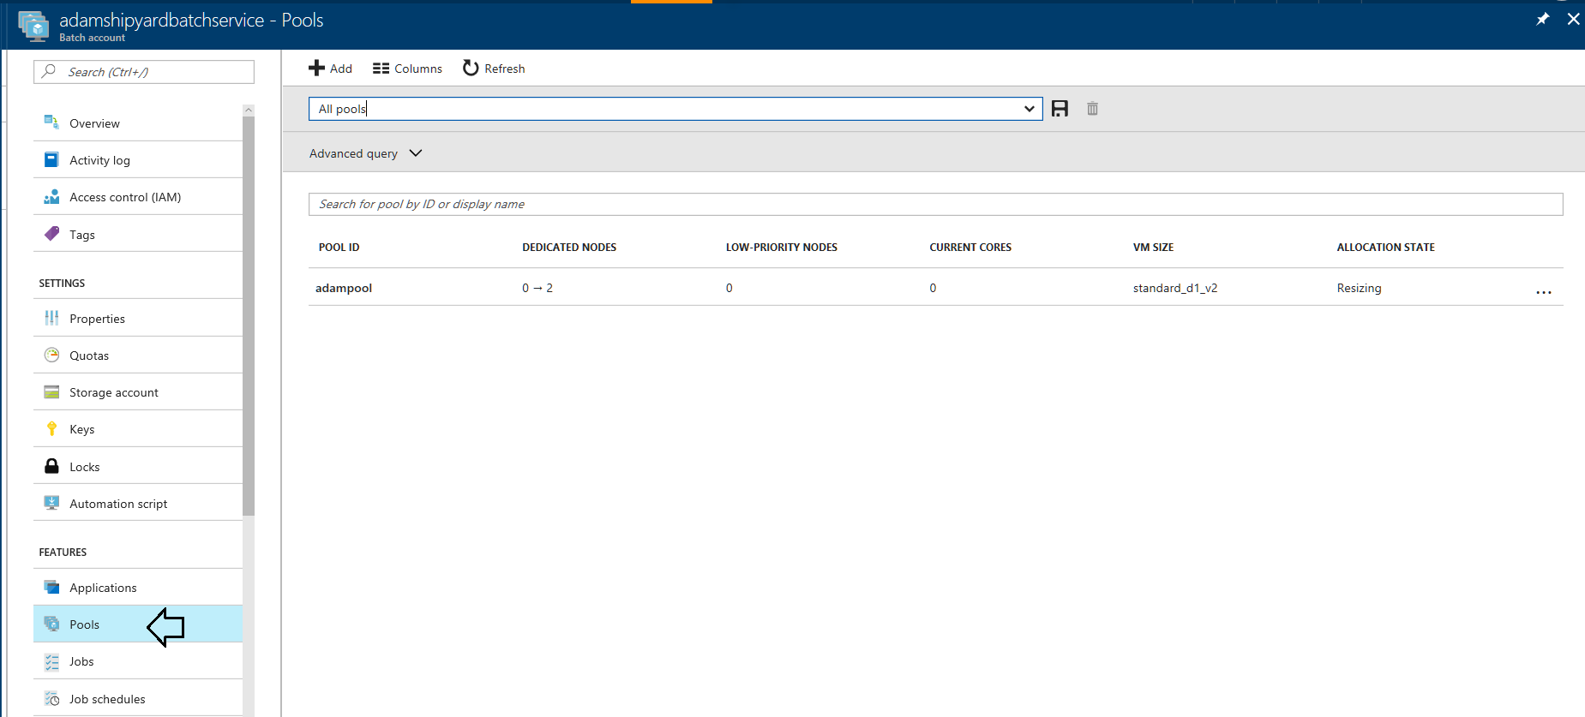Select the standard_d1_v2 VM size cell
Screen dimensions: 1585x717
point(1175,288)
